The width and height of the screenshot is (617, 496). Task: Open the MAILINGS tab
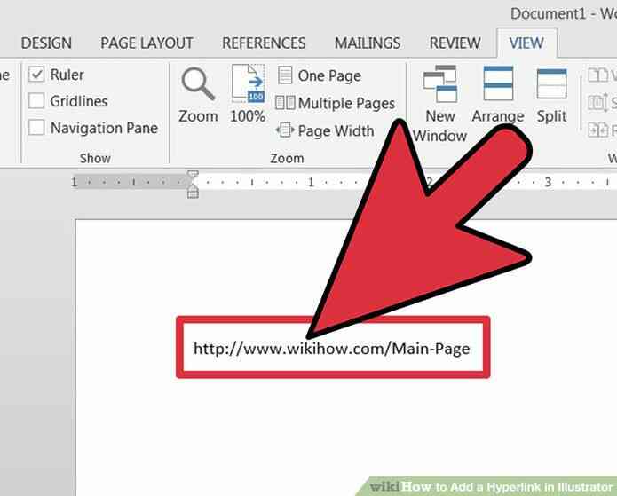point(368,43)
